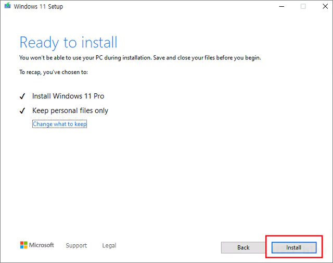Click the Keep personal files only text
Screen dimensions: 333x263
tap(70, 110)
